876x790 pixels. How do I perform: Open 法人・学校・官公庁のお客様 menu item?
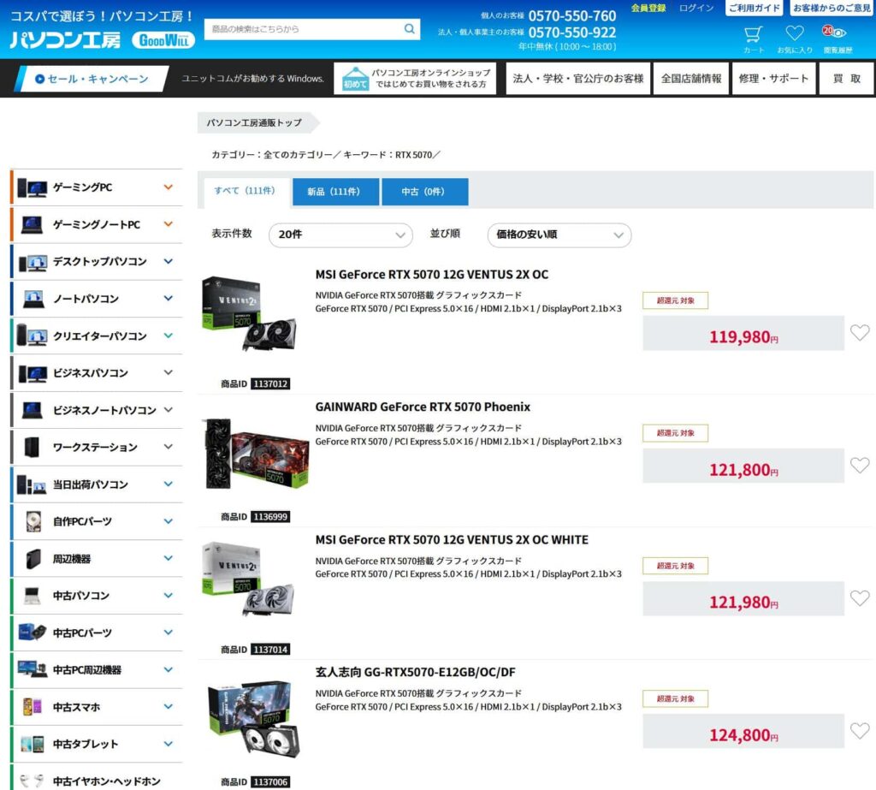[x=577, y=79]
